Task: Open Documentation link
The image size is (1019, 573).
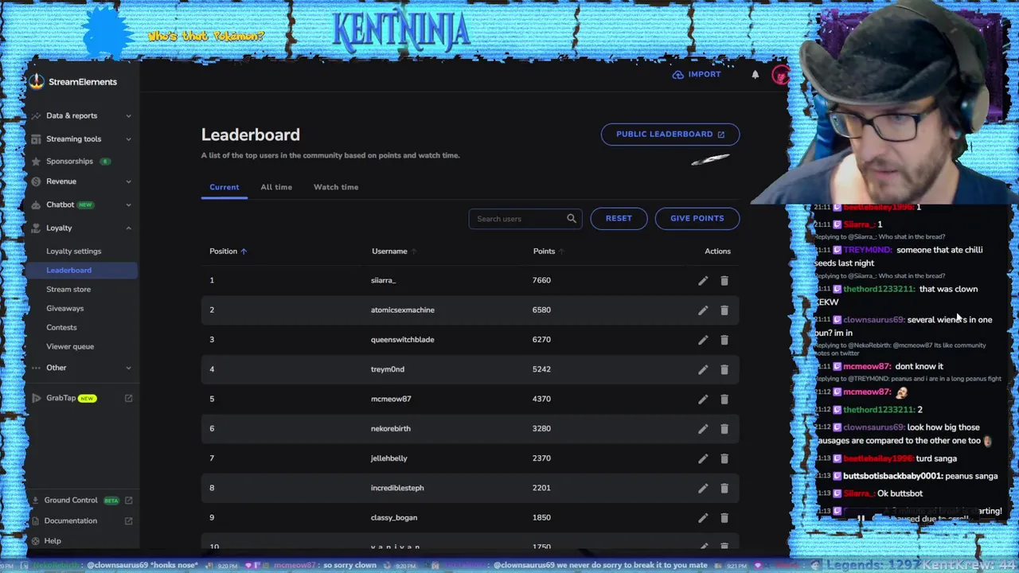Action: tap(71, 520)
